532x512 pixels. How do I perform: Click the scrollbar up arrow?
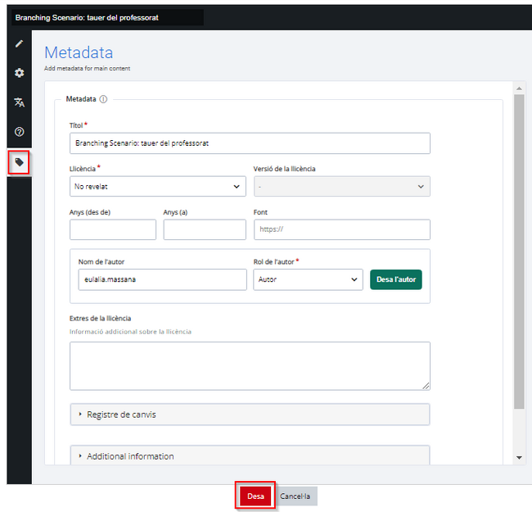pos(519,88)
